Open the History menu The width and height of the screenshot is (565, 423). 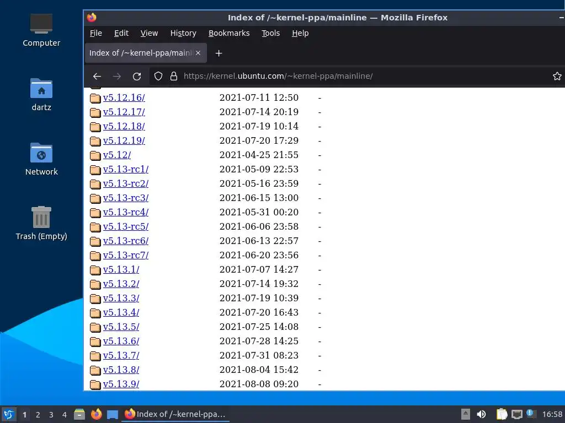(x=183, y=33)
